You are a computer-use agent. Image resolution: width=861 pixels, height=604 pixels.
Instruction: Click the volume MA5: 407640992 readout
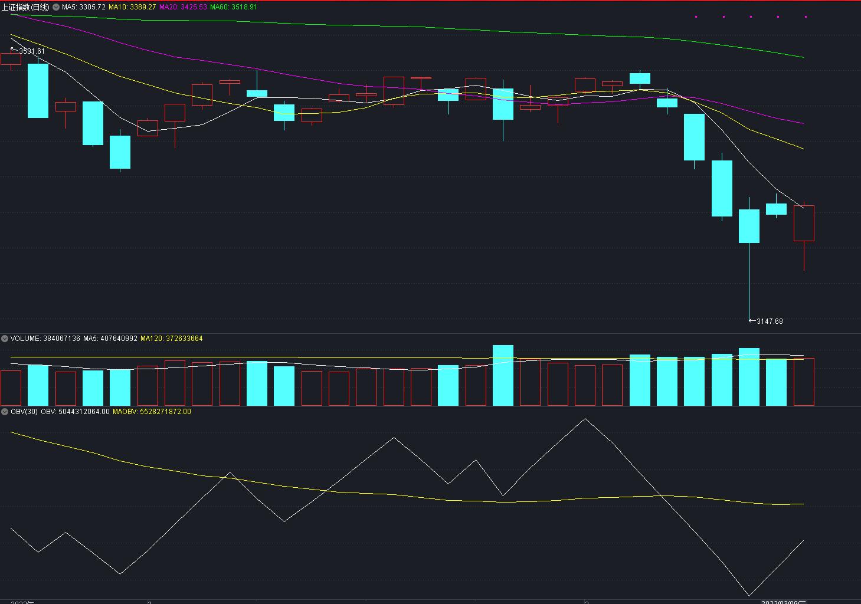point(110,339)
